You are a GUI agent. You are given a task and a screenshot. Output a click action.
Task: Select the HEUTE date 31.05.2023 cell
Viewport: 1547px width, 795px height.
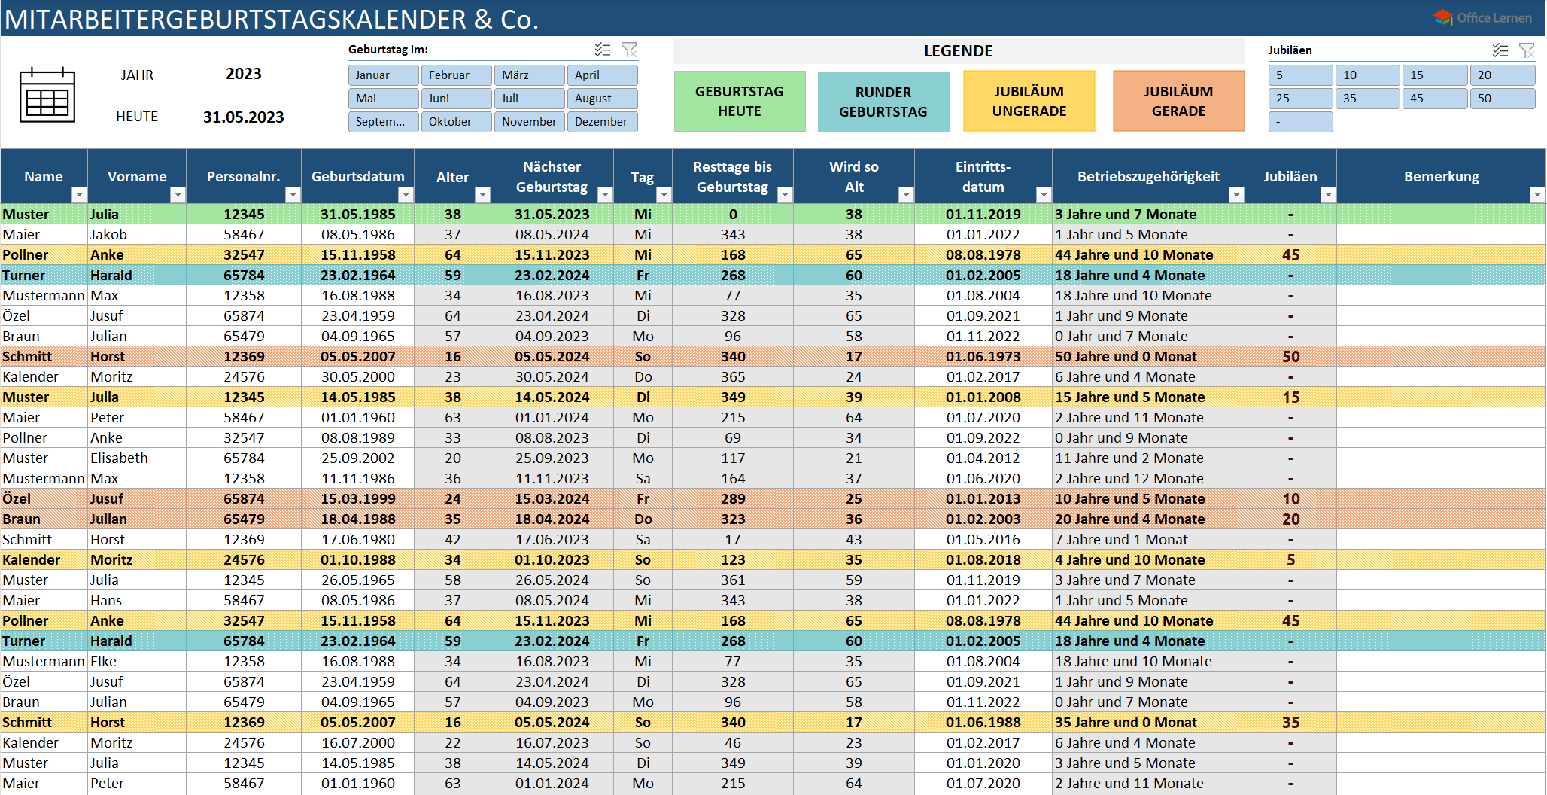coord(243,117)
